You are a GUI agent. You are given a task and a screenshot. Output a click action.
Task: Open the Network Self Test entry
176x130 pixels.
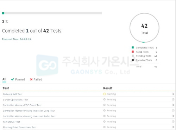[13, 94]
